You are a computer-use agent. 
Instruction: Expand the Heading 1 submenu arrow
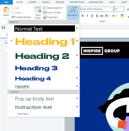tap(77, 41)
